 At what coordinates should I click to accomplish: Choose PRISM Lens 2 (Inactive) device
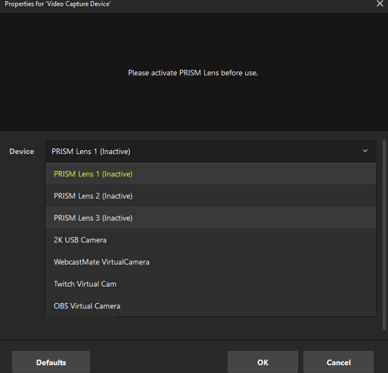[93, 196]
